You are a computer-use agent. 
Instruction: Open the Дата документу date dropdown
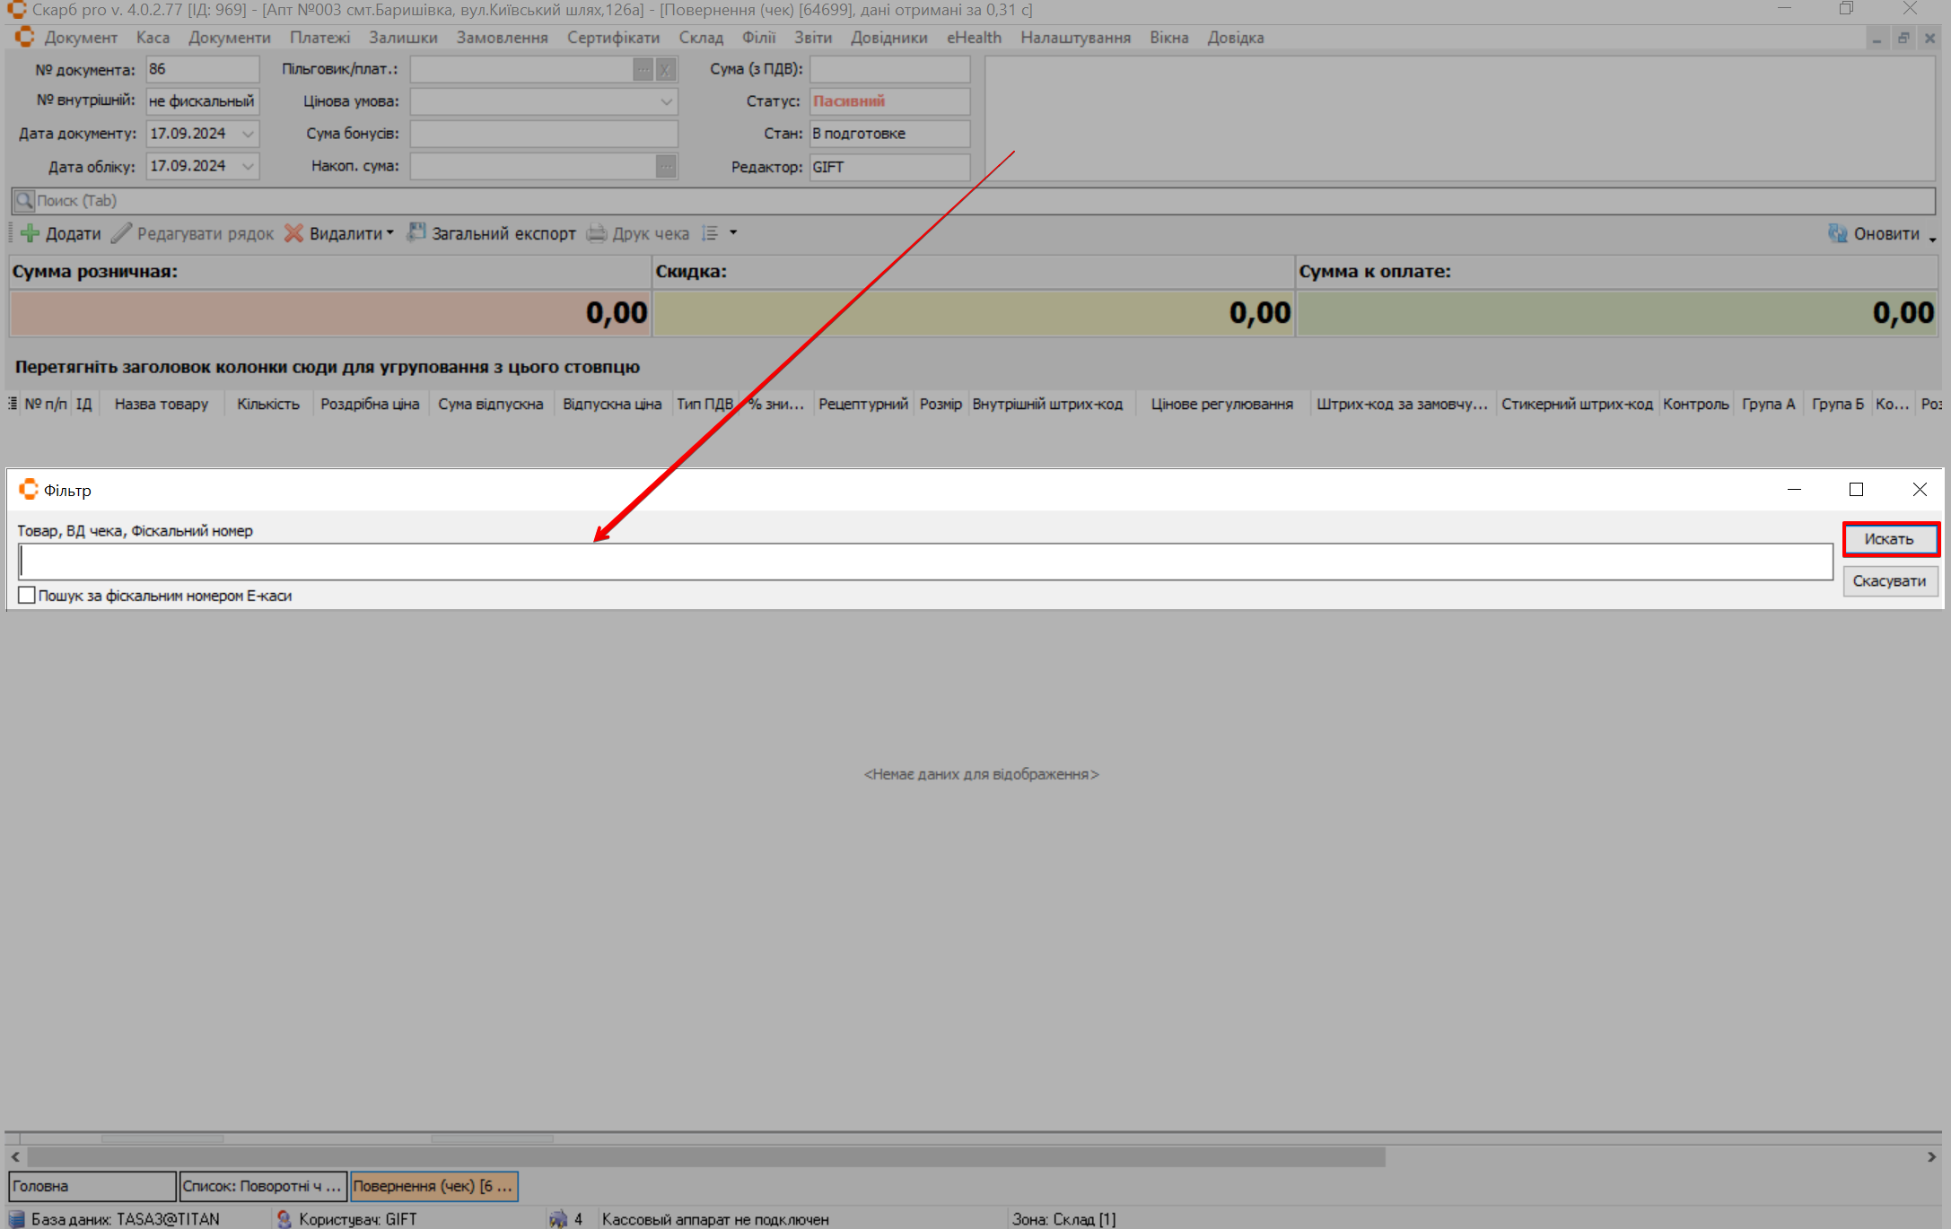point(248,134)
